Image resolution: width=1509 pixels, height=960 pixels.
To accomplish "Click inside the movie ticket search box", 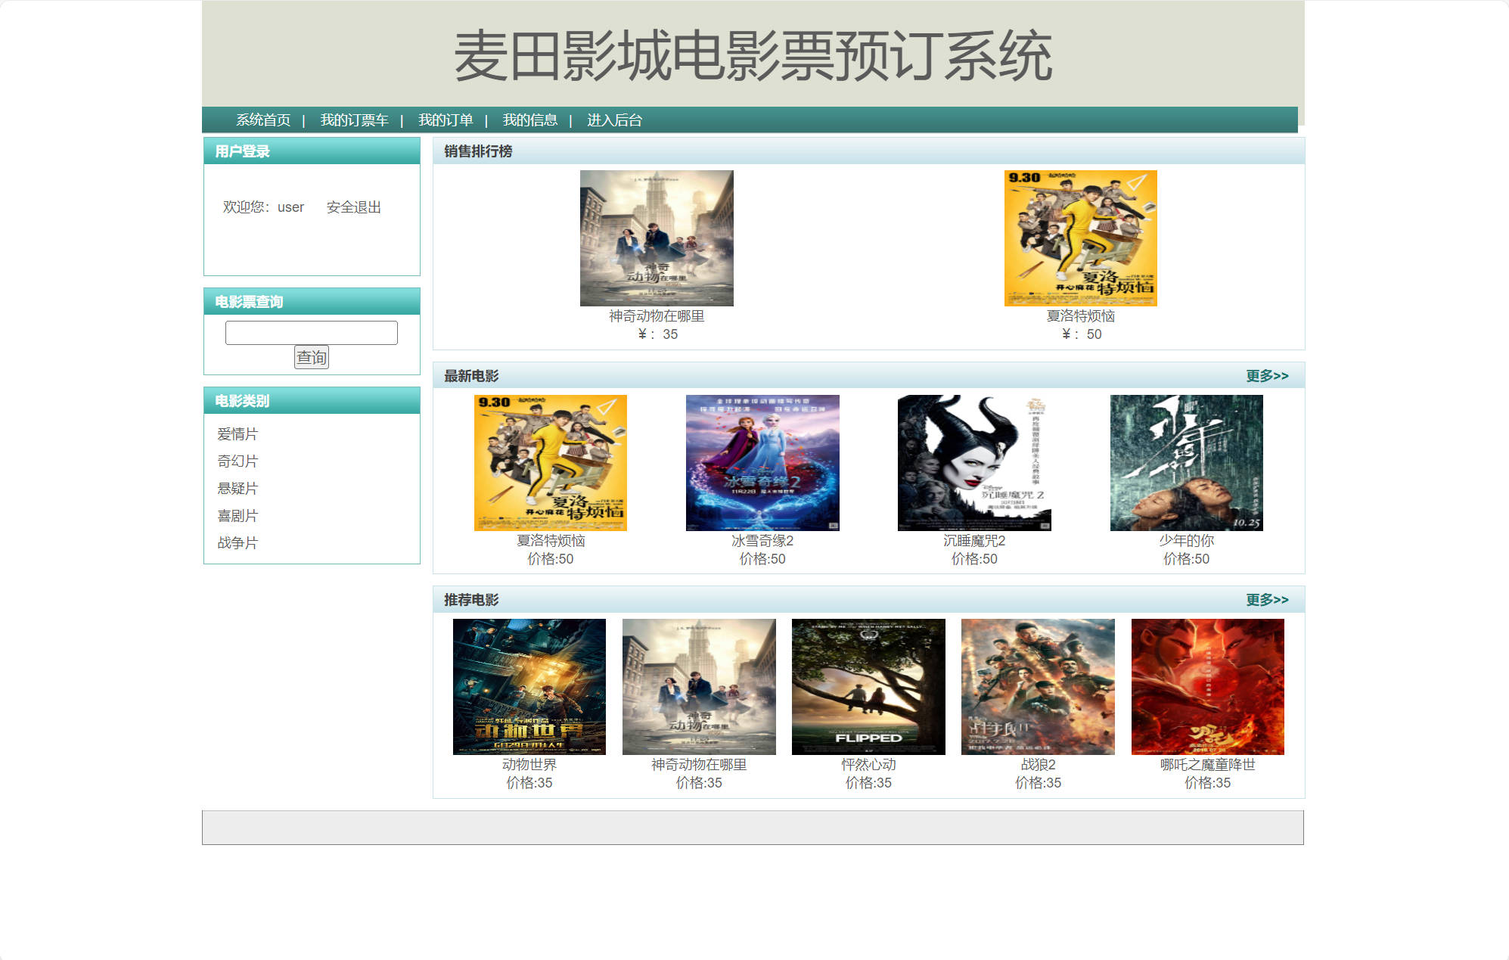I will point(312,332).
